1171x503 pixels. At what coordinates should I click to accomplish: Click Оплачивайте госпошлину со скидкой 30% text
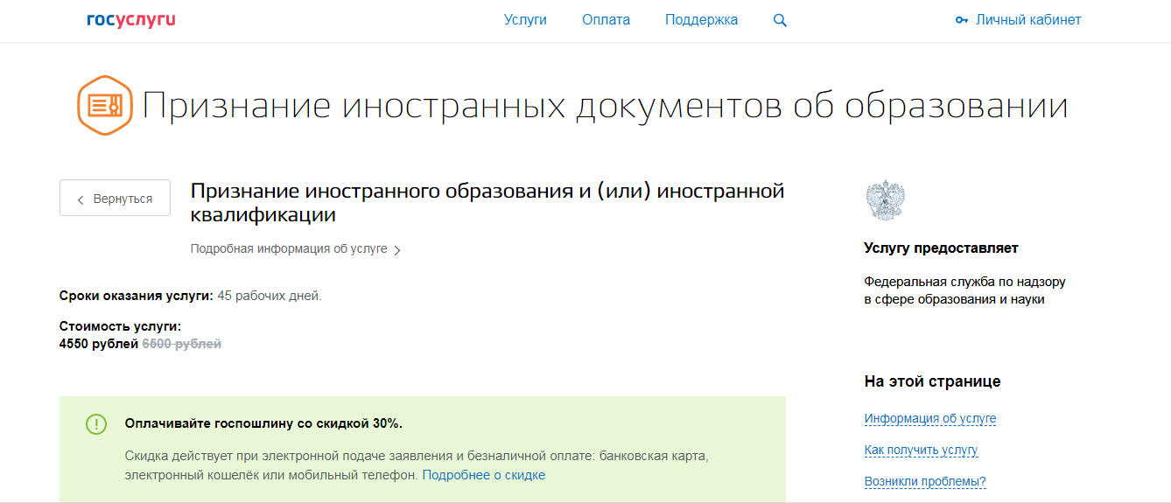click(263, 423)
